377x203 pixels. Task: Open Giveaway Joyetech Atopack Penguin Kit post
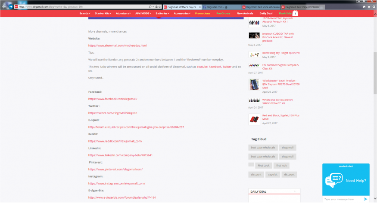pyautogui.click(x=277, y=20)
